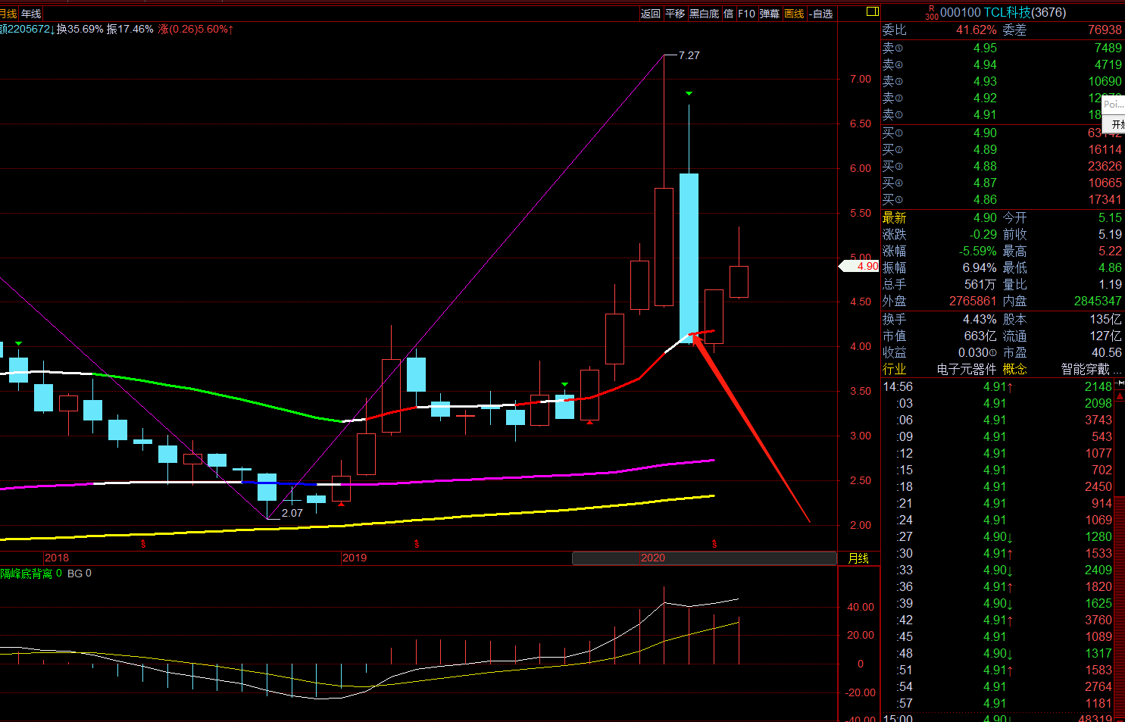Click the 外盘 2765861 value
This screenshot has height=722, width=1125.
coord(973,301)
